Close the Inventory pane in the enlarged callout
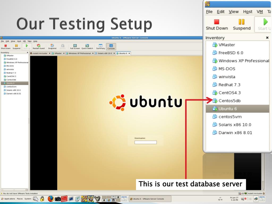 coord(267,38)
